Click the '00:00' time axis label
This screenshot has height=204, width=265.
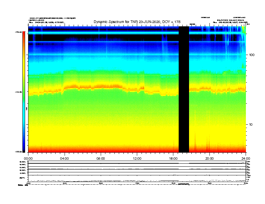(28, 159)
